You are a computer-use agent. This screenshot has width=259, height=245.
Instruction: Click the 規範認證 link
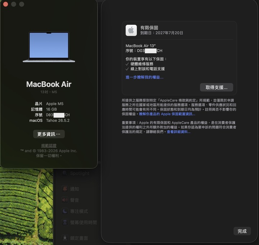pyautogui.click(x=49, y=146)
